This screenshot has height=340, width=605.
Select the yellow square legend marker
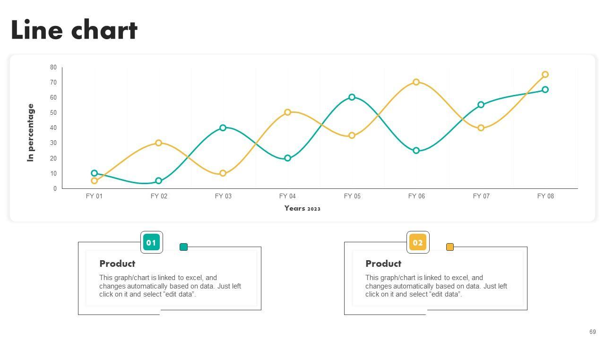pos(450,247)
